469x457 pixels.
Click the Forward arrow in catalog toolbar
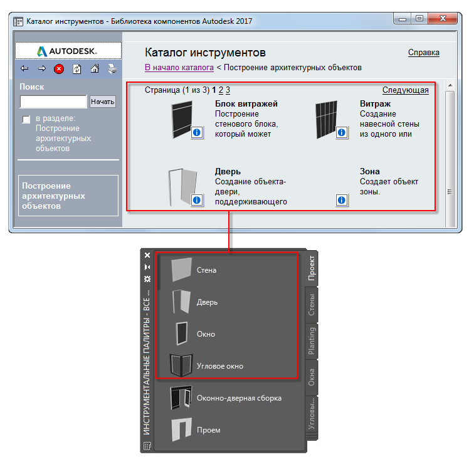pyautogui.click(x=42, y=69)
